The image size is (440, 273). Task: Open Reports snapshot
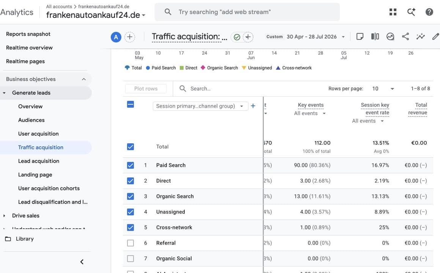pyautogui.click(x=28, y=34)
